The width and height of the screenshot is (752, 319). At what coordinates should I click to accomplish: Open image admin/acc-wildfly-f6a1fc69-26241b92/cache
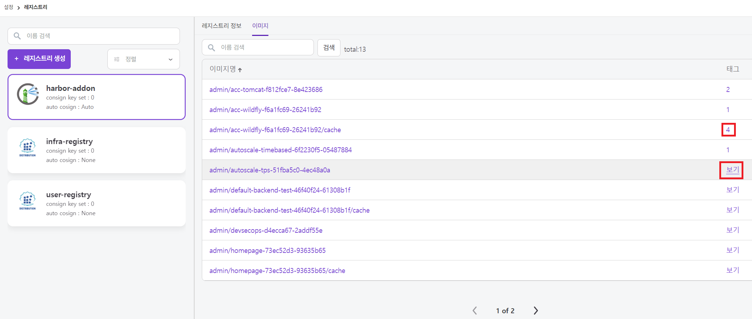point(275,130)
